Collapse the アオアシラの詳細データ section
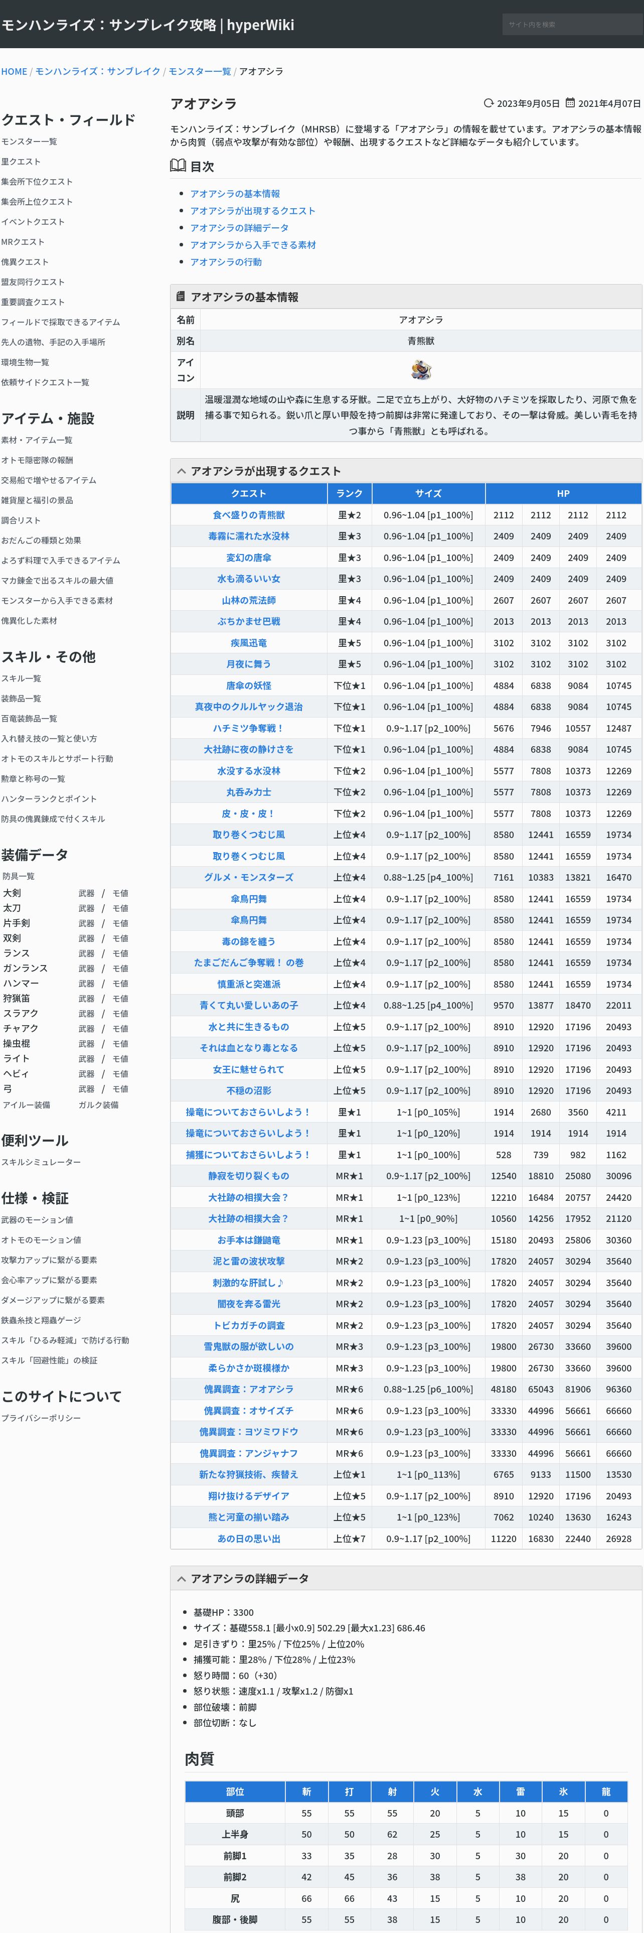Viewport: 644px width, 1933px height. coord(182,1579)
